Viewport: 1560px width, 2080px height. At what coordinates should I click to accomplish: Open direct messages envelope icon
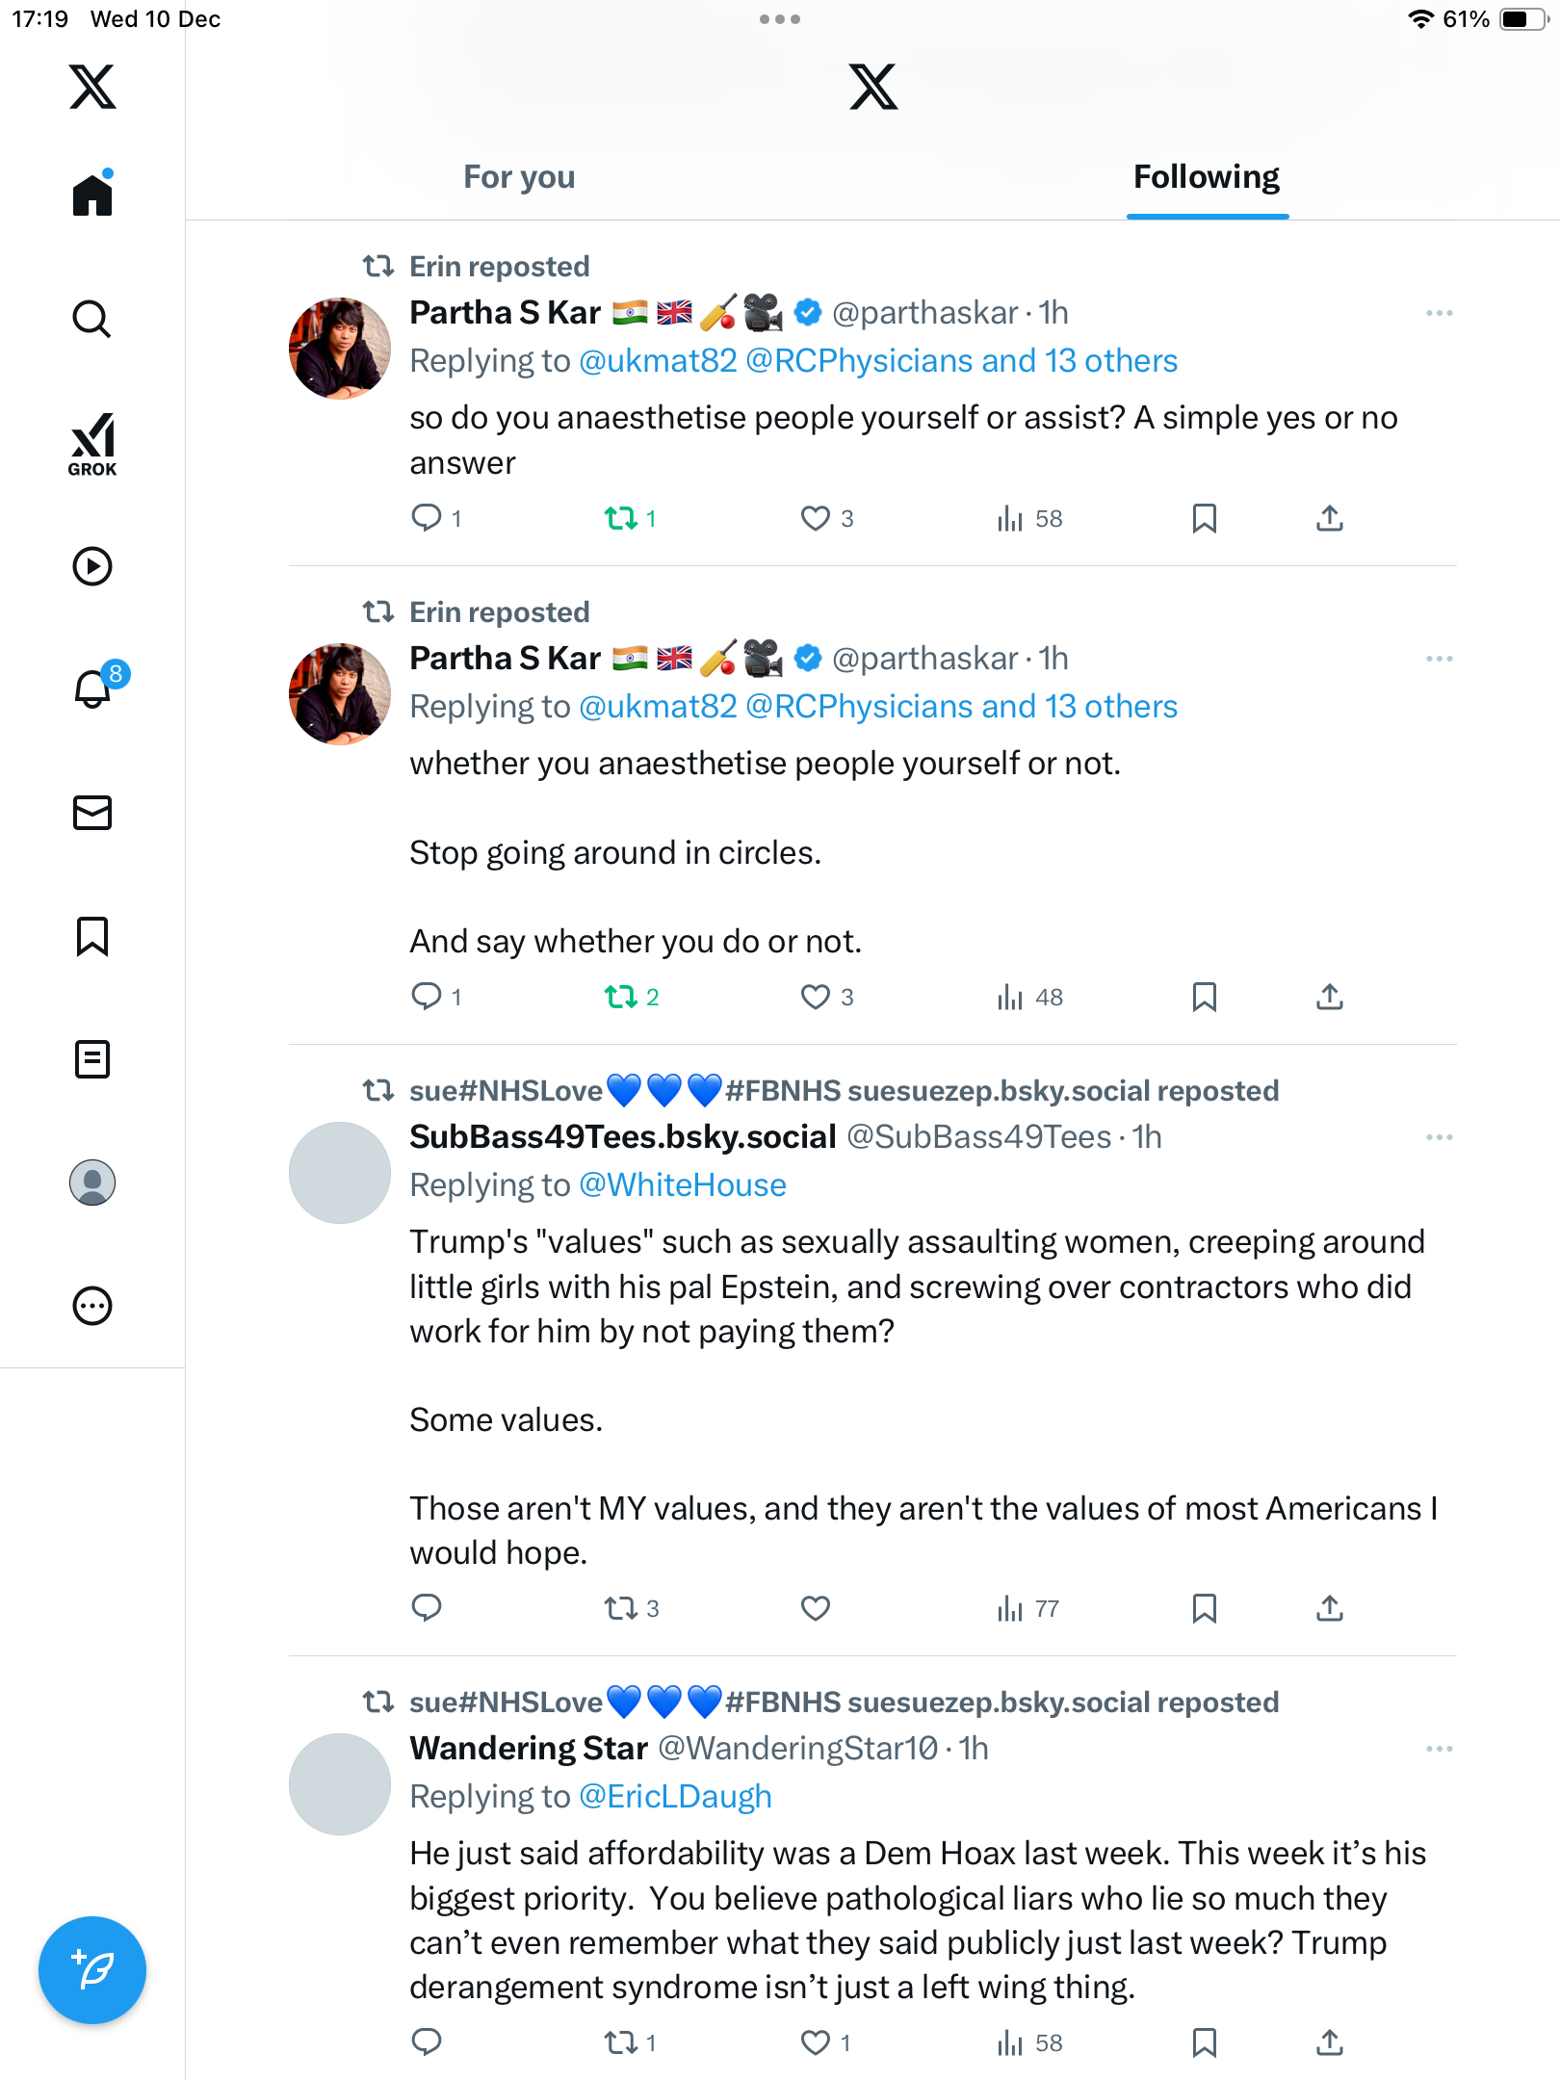click(92, 813)
